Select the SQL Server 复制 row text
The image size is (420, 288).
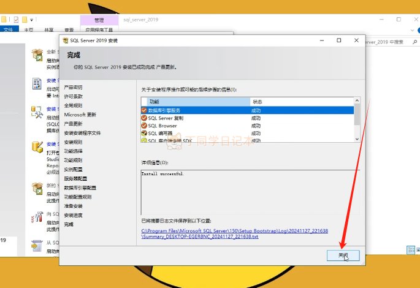coord(166,118)
